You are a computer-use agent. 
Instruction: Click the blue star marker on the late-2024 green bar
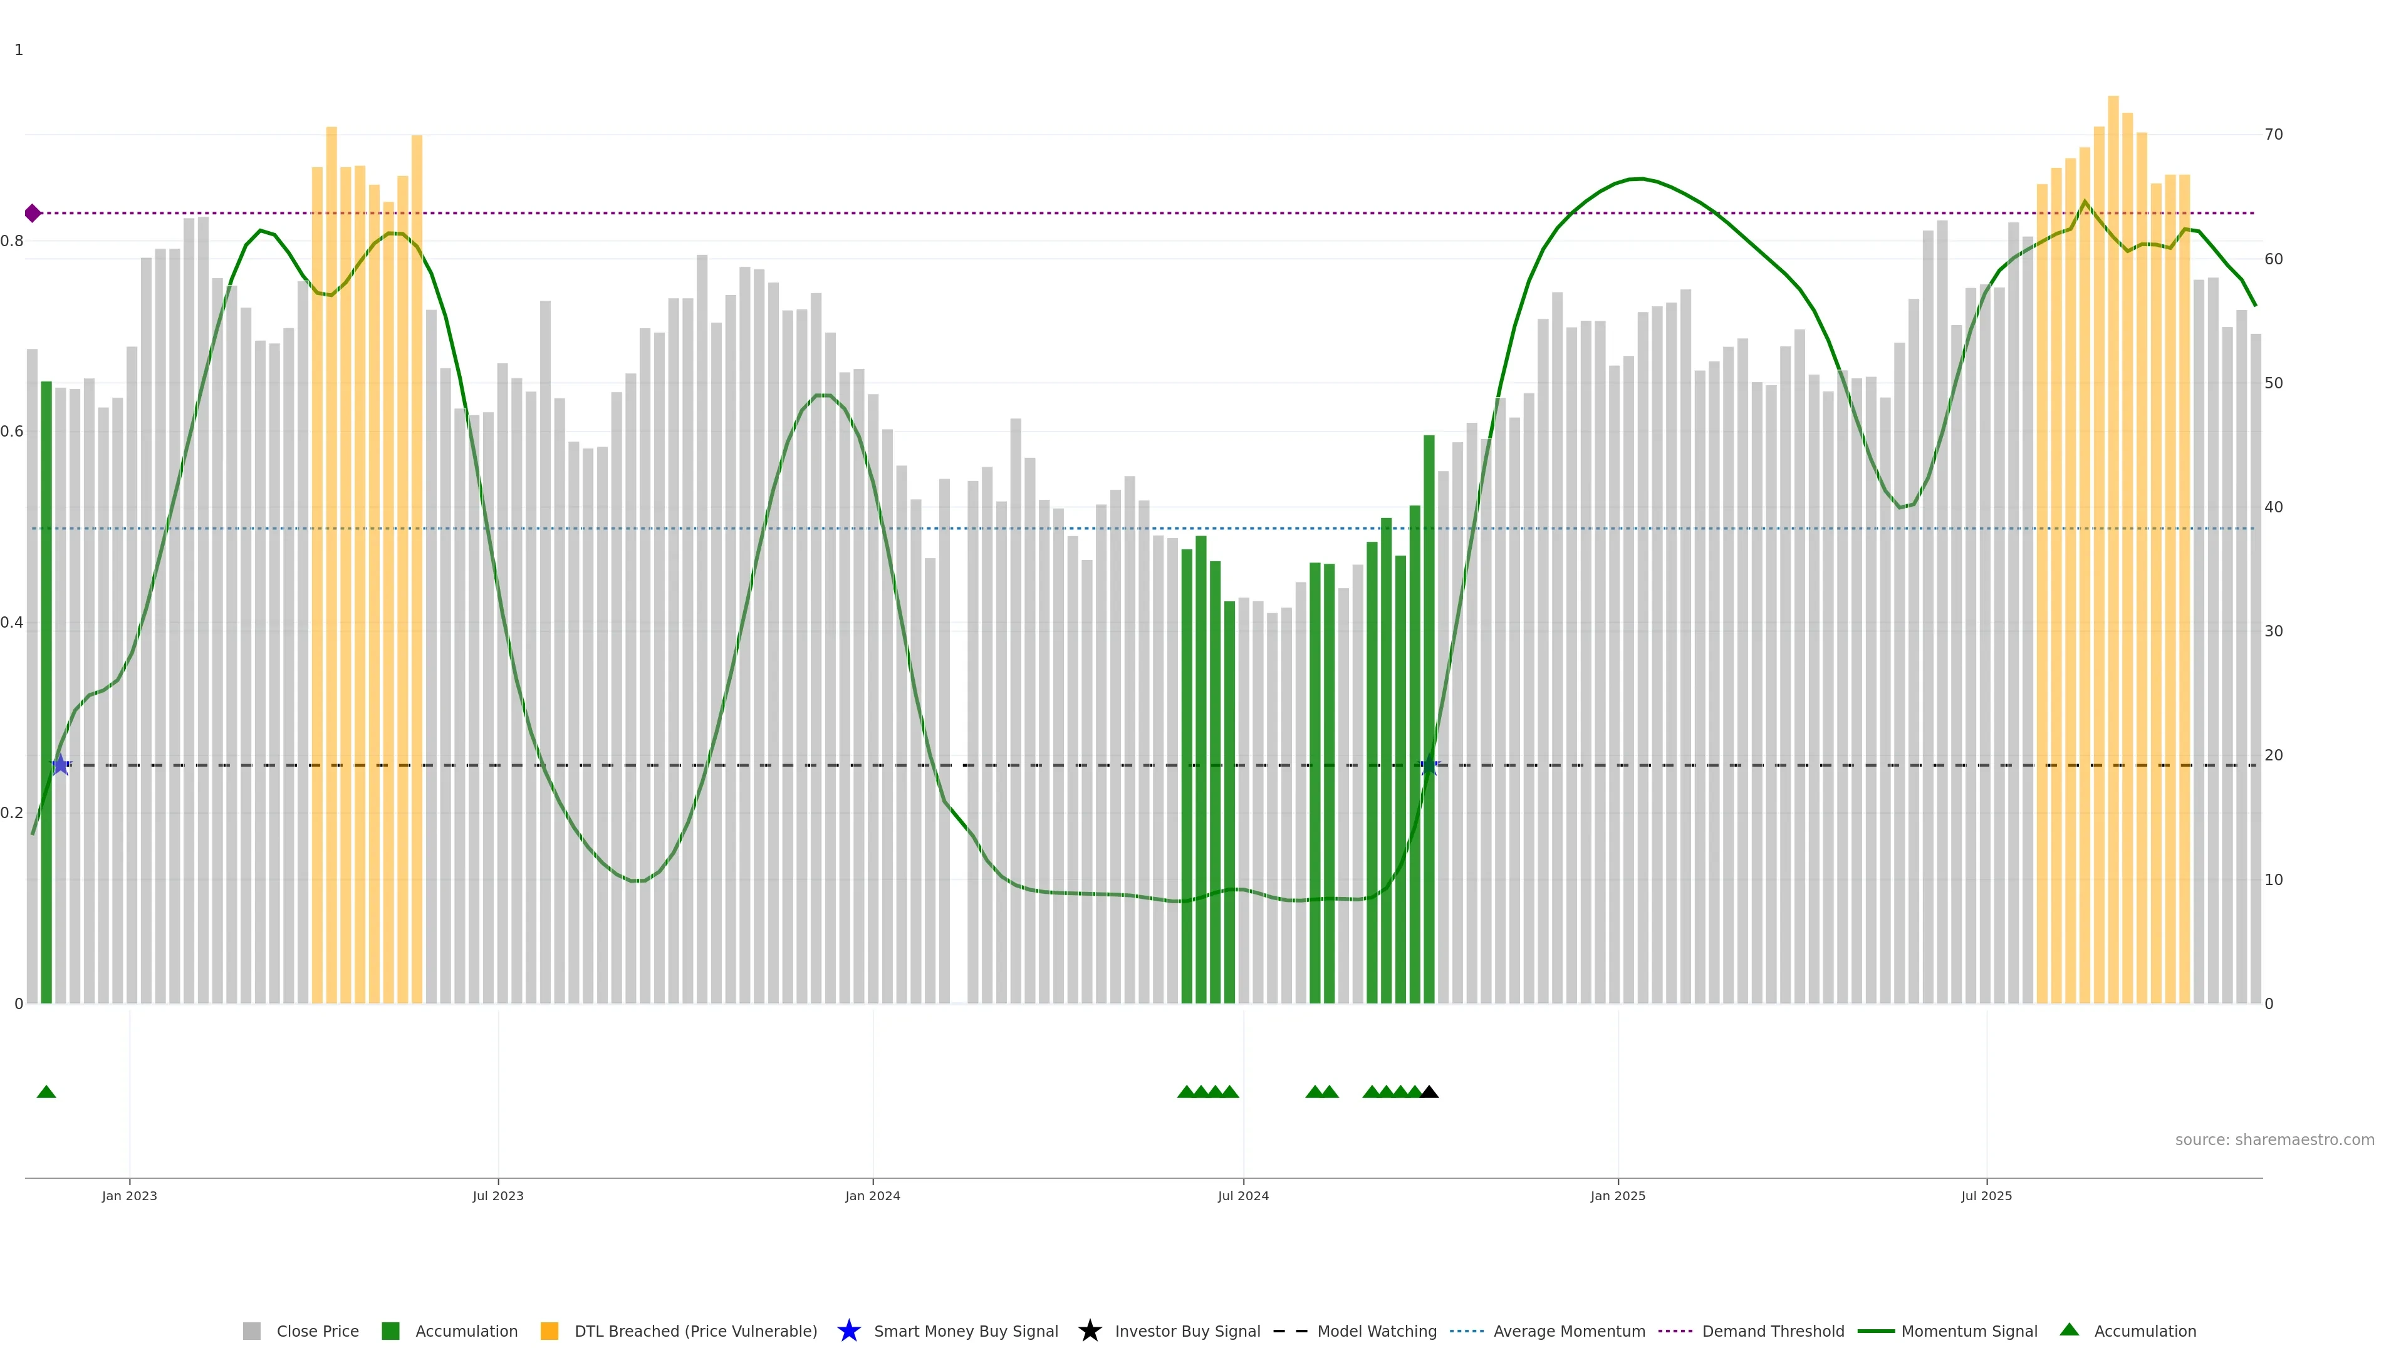pos(1429,765)
